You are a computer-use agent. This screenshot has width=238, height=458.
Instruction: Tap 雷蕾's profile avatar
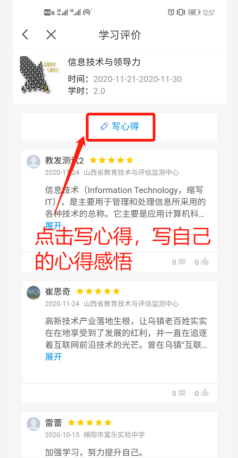click(34, 424)
